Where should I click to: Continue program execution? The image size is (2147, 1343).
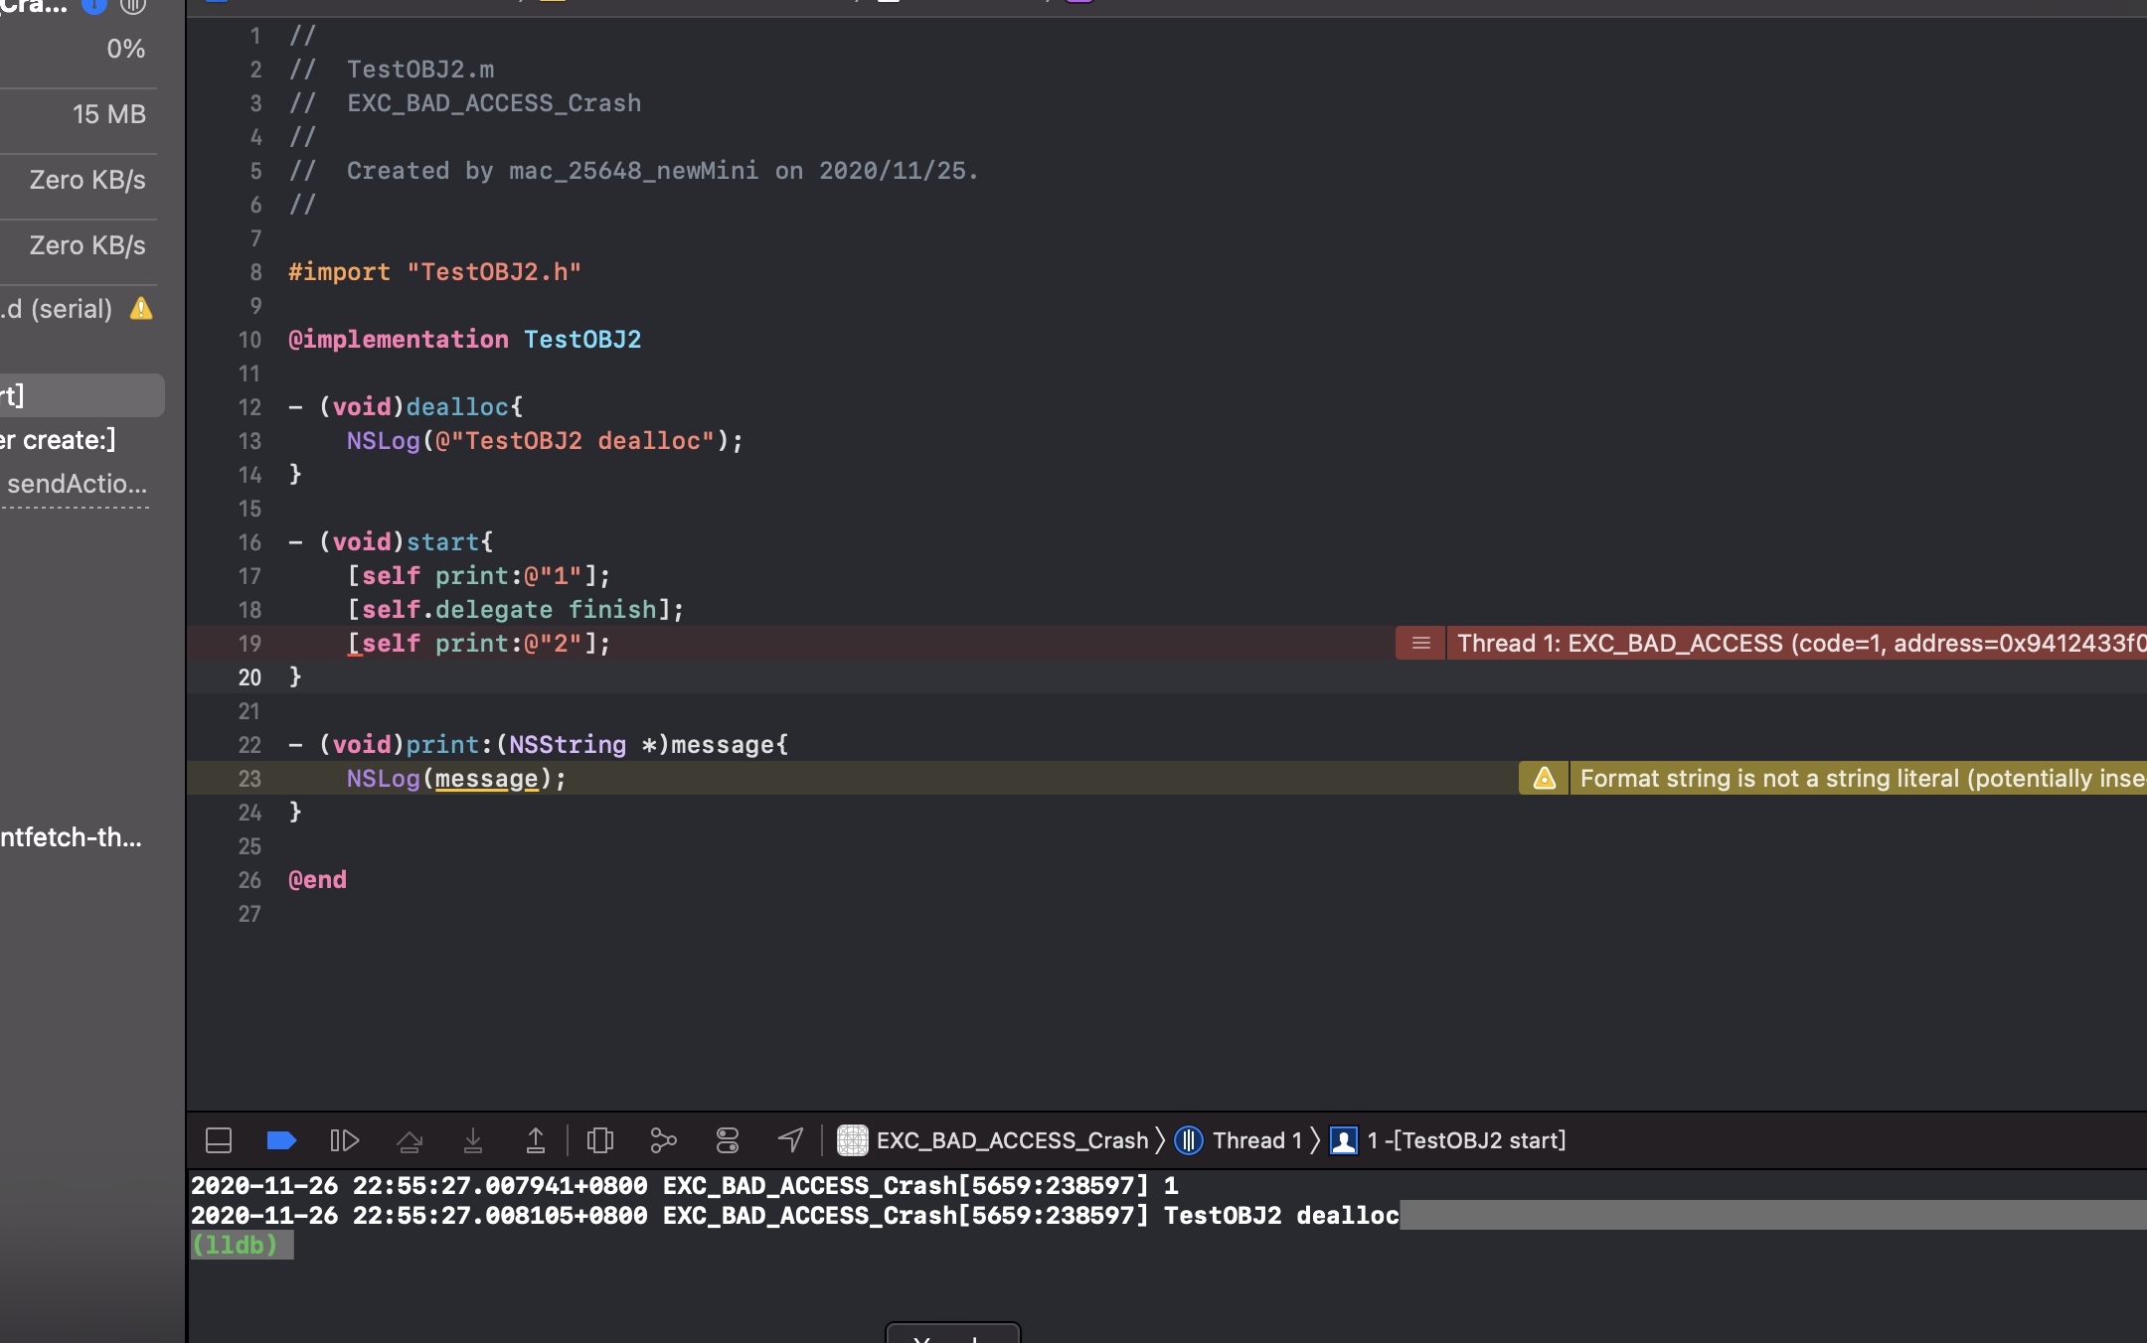click(344, 1140)
